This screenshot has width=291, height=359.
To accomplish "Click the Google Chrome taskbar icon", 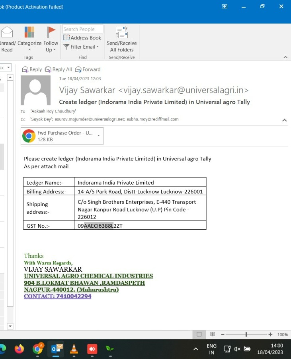I will (38, 349).
